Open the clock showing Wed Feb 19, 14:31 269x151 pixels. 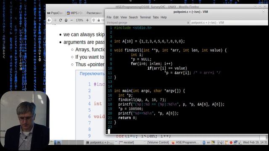[x=255, y=143]
